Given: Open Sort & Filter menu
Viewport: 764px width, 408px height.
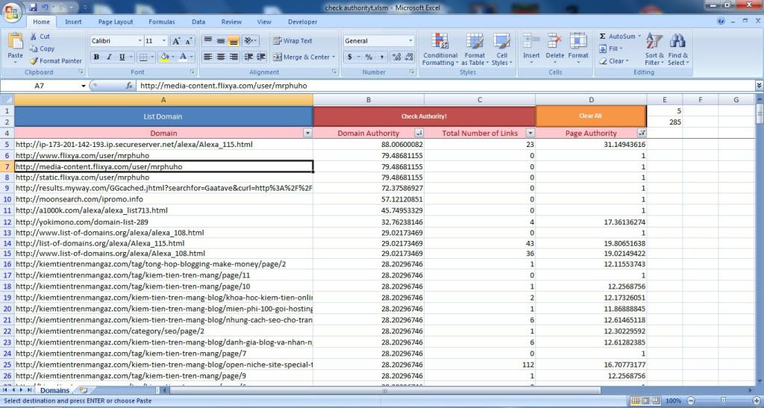Looking at the screenshot, I should [x=654, y=49].
